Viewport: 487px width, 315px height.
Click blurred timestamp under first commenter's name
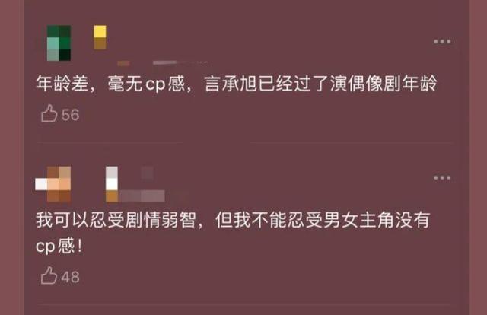[x=180, y=62]
